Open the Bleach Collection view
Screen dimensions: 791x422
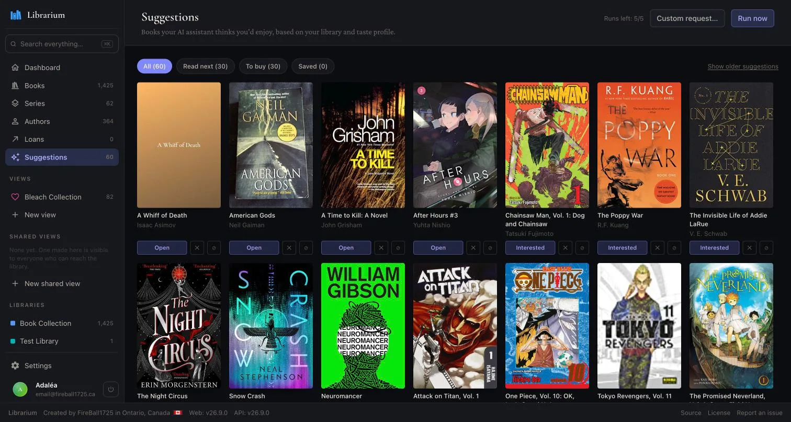62,197
